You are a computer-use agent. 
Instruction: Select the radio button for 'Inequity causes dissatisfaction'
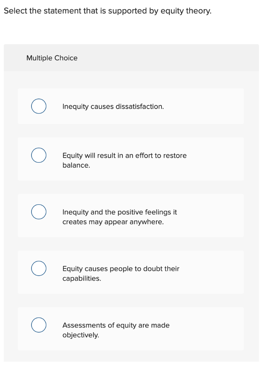pyautogui.click(x=39, y=106)
